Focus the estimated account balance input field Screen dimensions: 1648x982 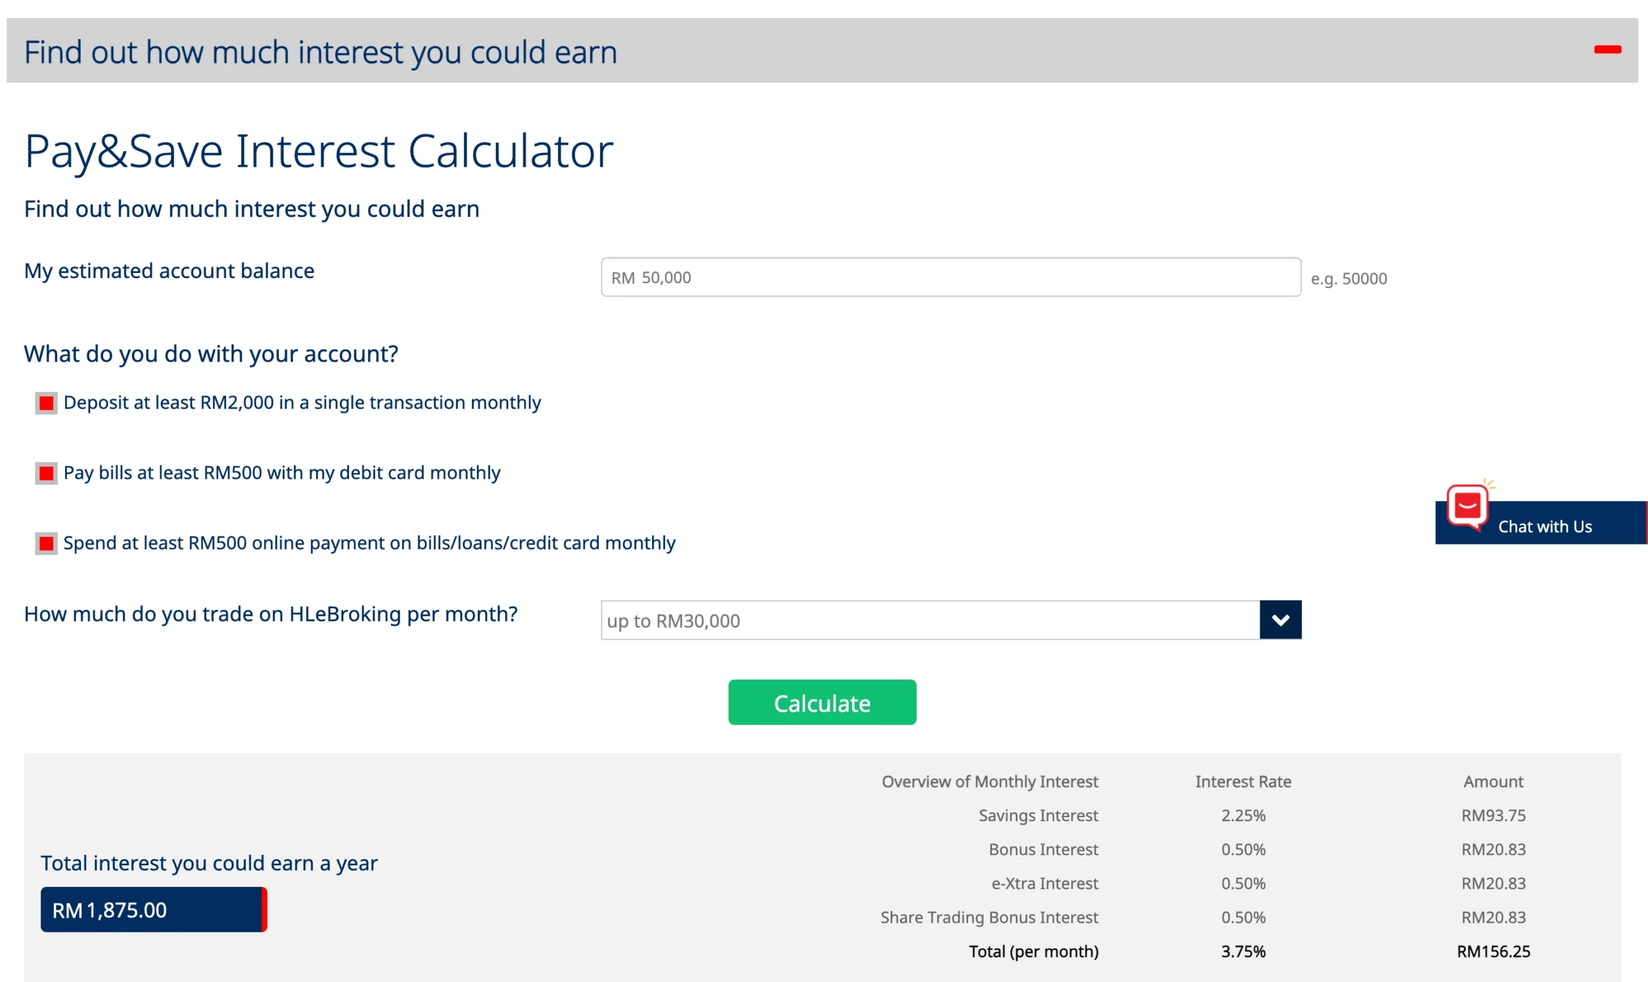click(950, 277)
